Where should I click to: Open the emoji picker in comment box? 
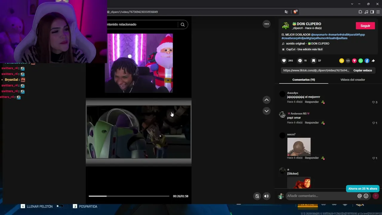click(x=366, y=196)
